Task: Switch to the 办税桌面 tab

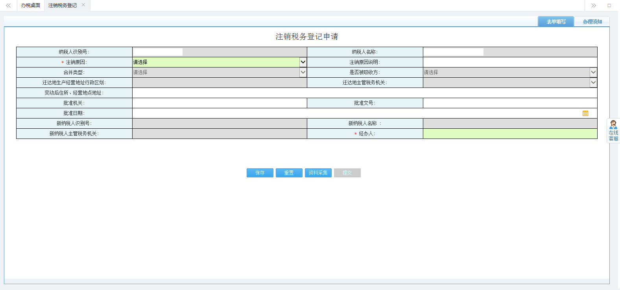Action: coord(31,5)
